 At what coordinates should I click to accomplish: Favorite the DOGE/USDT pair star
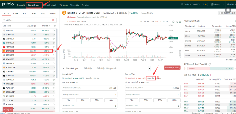pos(54,92)
